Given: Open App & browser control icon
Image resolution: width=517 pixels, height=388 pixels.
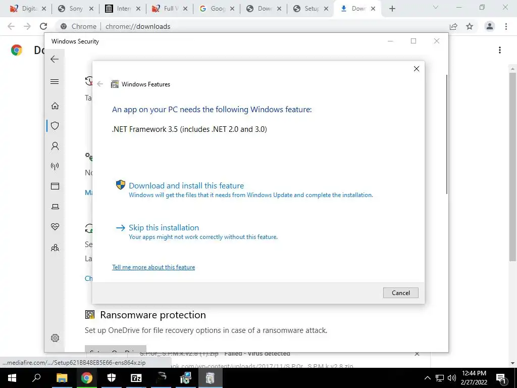Looking at the screenshot, I should pos(55,186).
